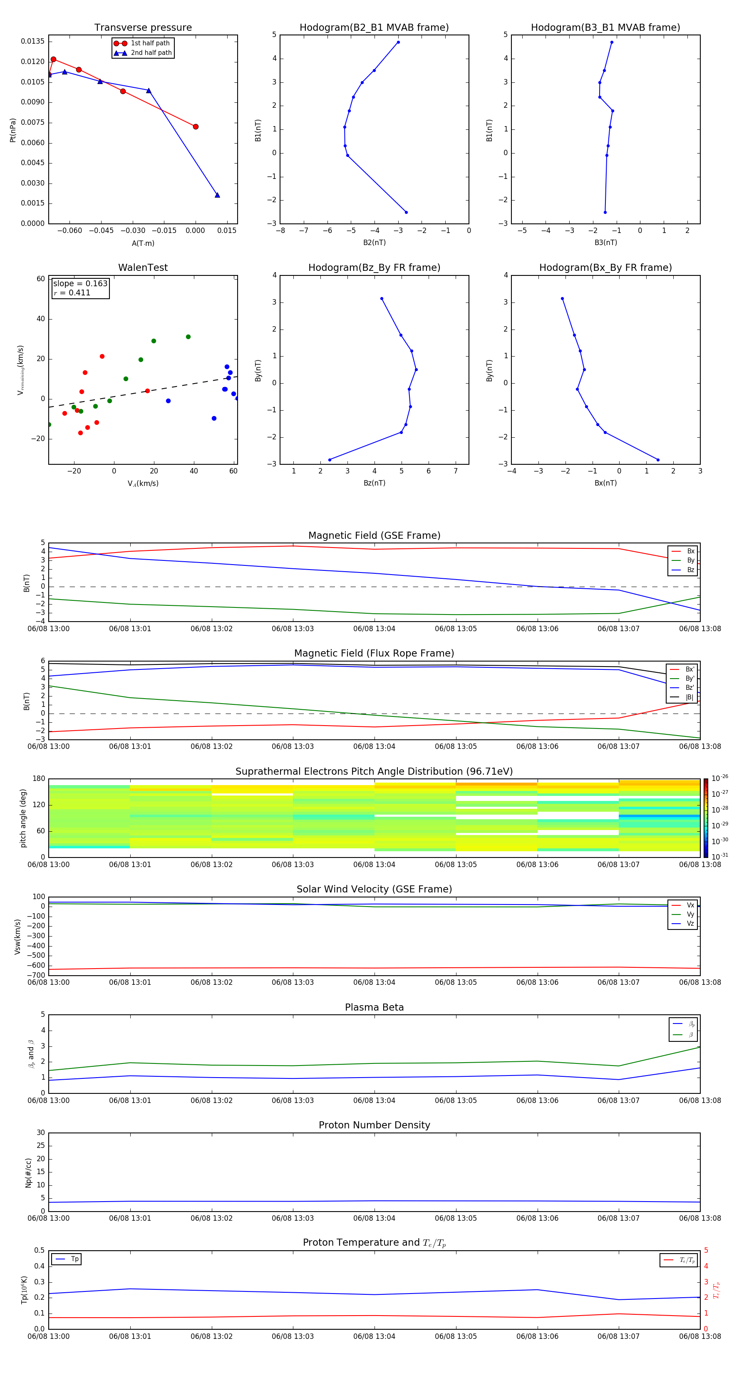The width and height of the screenshot is (749, 1373).
Task: Click the 'Vsw(km/s)' y-axis label
Action: [17, 936]
